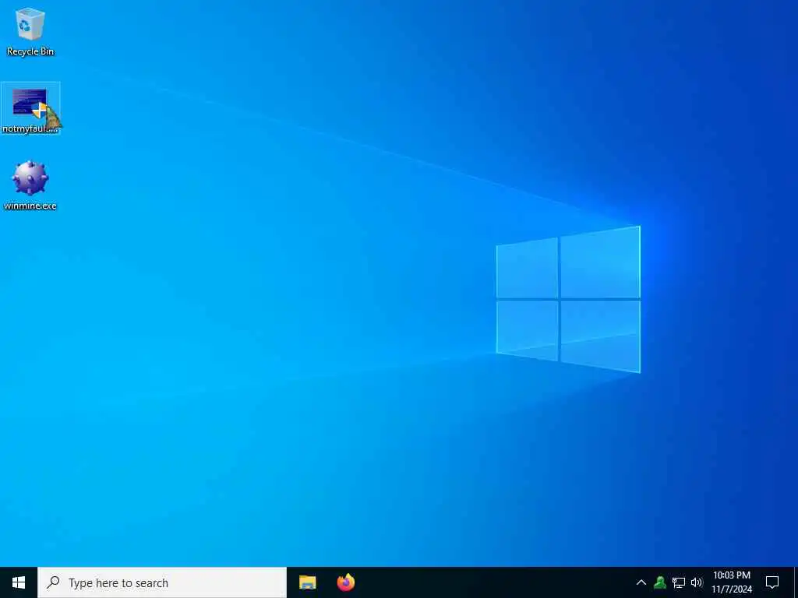Open File Explorer from the taskbar
The image size is (798, 598).
(307, 582)
